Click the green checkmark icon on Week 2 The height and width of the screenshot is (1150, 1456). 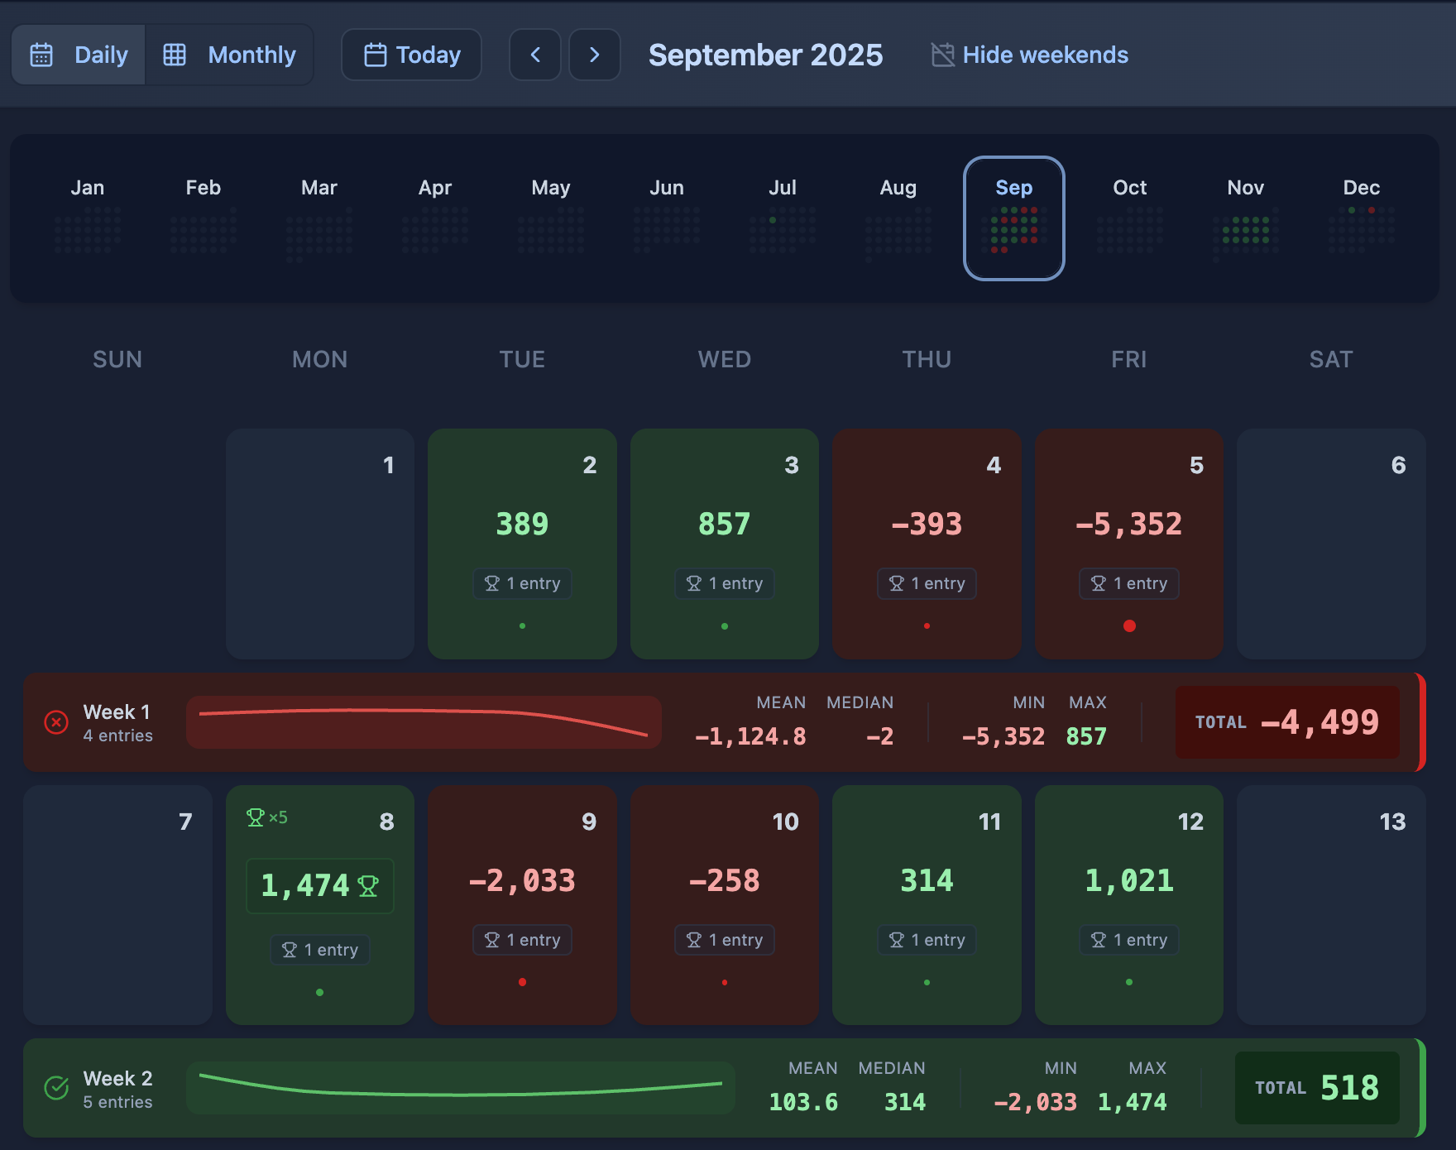[x=56, y=1088]
